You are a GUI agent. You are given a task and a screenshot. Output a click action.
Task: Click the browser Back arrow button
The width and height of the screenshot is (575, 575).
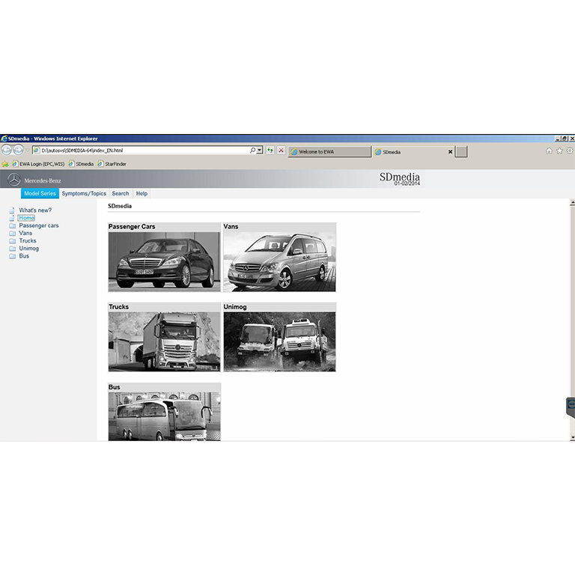(6, 150)
